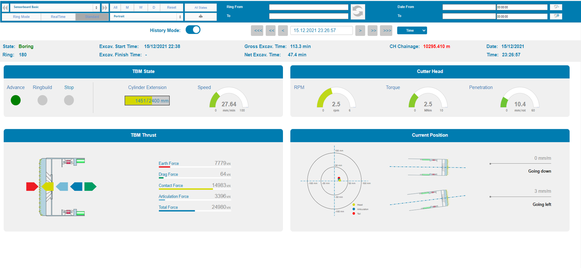
Task: Click the large refresh arrows icon
Action: [358, 12]
